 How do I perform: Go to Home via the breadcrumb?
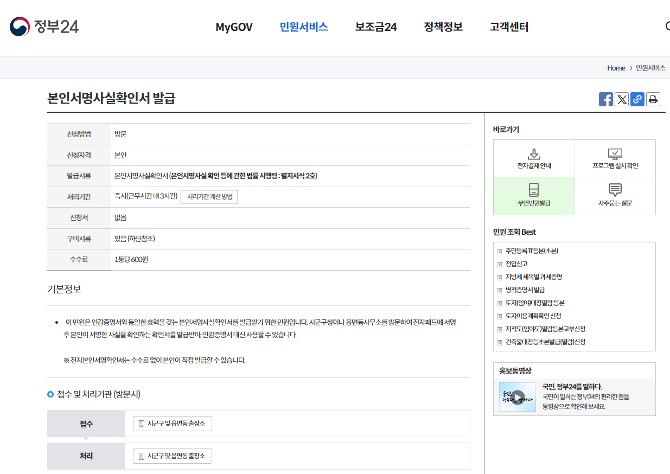click(x=616, y=68)
